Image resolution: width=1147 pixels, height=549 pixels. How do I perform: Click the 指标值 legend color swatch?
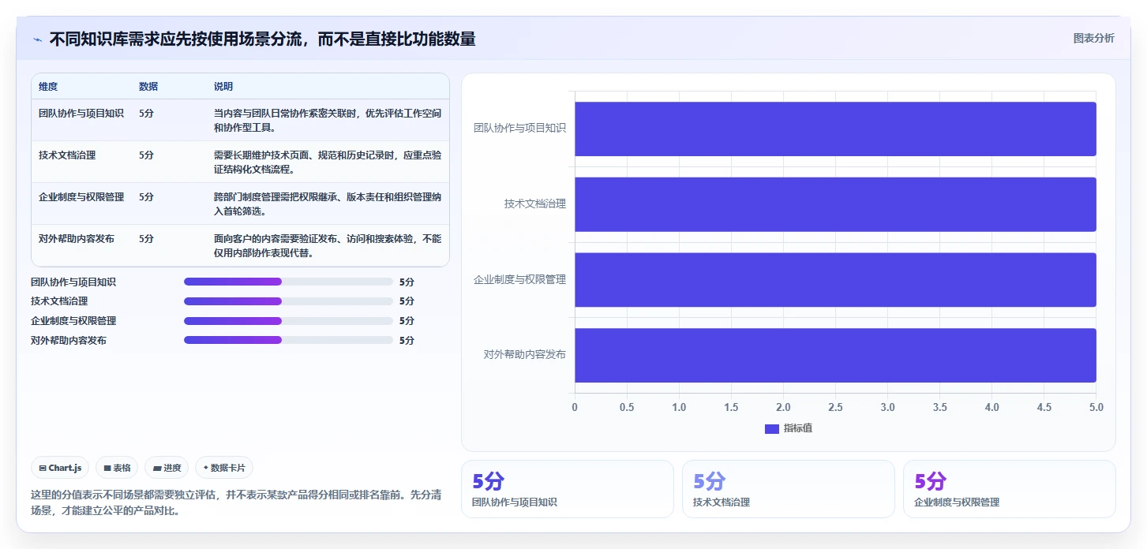(x=772, y=428)
